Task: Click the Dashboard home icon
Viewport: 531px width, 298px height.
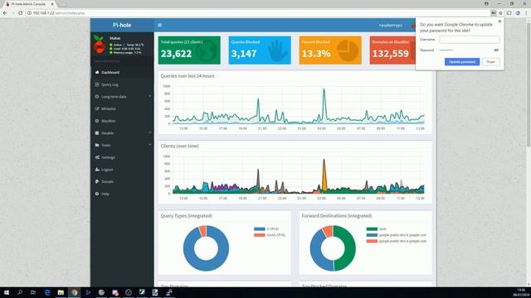Action: [x=97, y=72]
